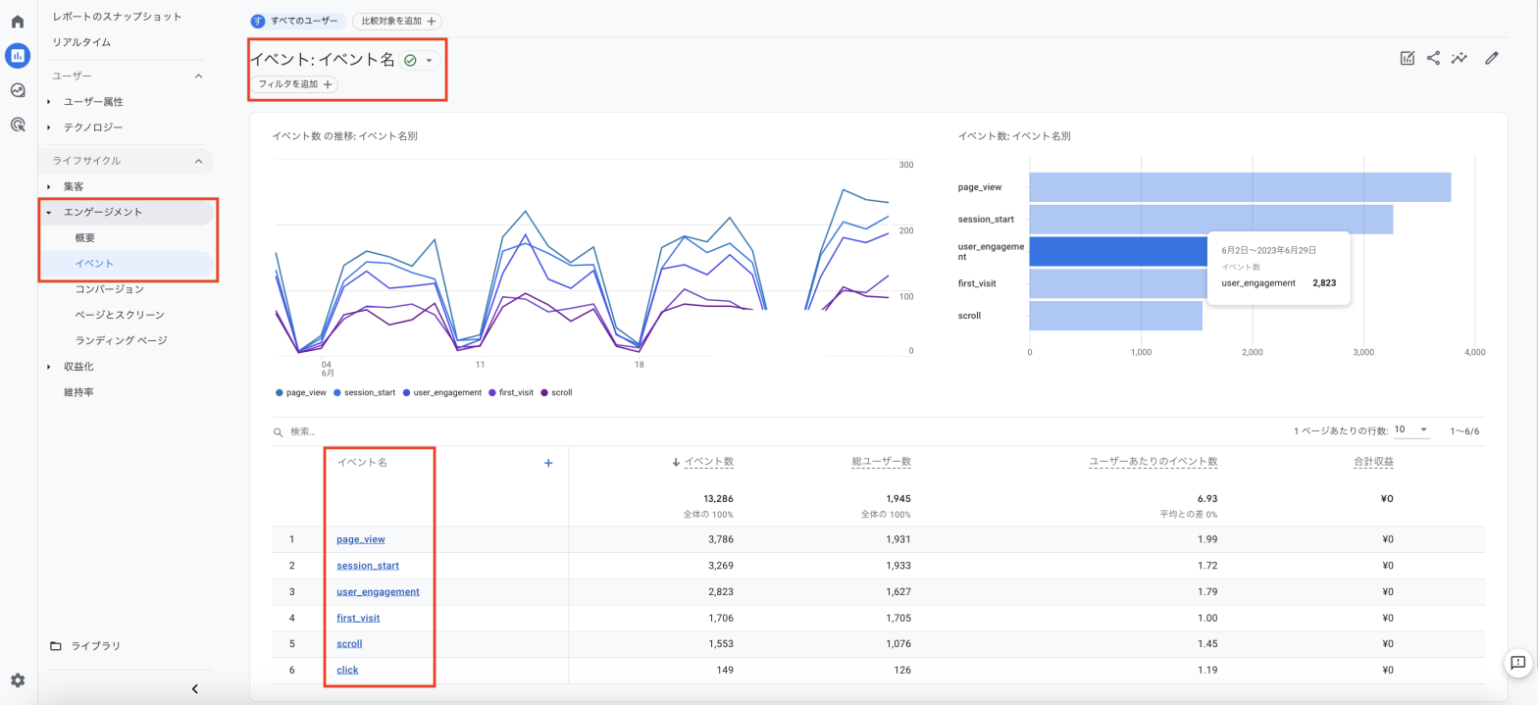Click the pencil customize report icon
Viewport: 1538px width, 705px height.
(x=1492, y=58)
